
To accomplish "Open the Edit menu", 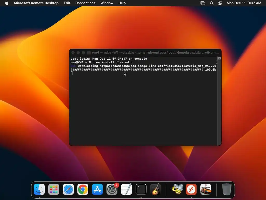I will (x=67, y=3).
